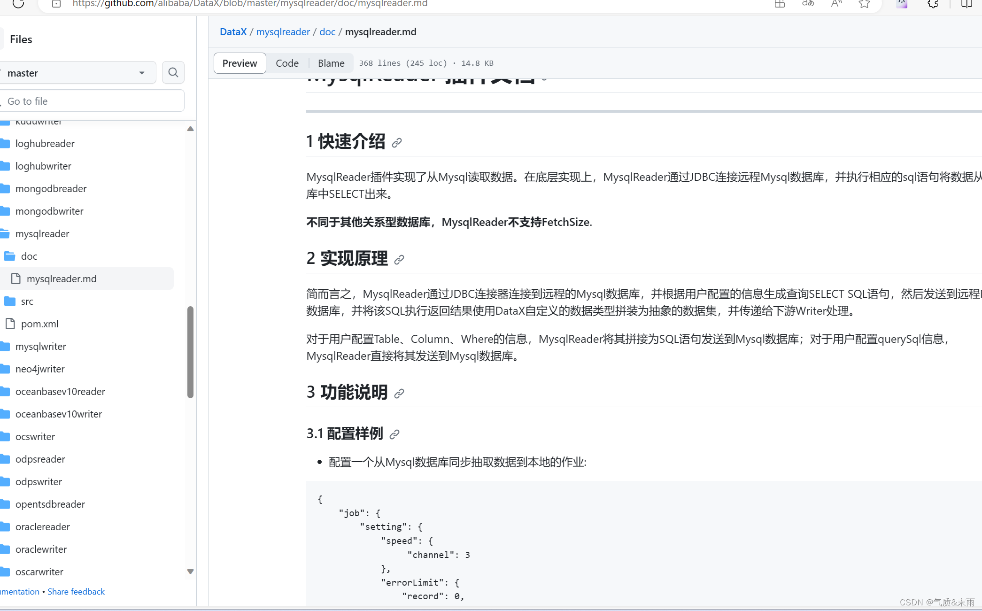
Task: Click anchor link icon beside 2 实现原理
Action: tap(399, 259)
